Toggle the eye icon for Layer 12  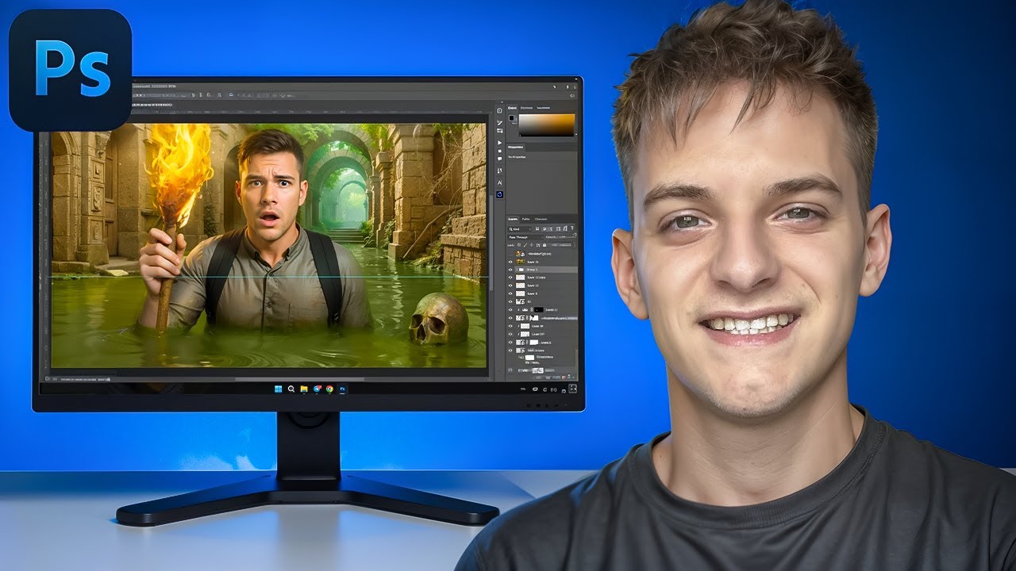pyautogui.click(x=510, y=285)
